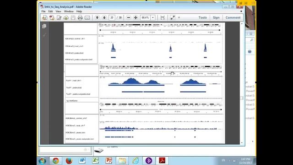Open the View menu
293x165 pixels.
[58, 11]
